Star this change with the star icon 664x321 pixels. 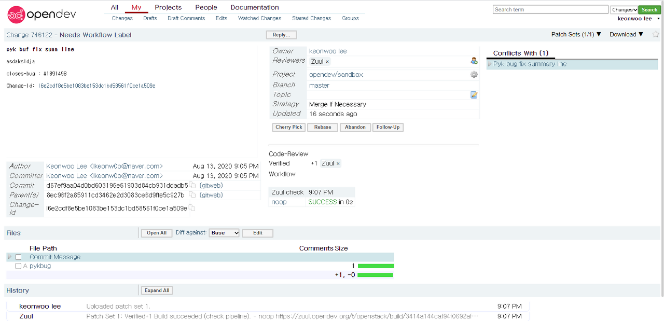656,35
